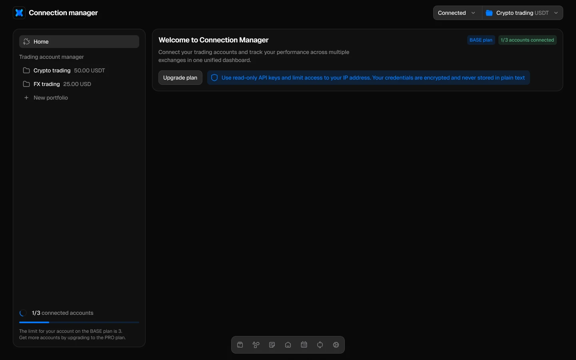Click the 1/3 accounts connected badge
Screen dimensions: 576x360
pyautogui.click(x=527, y=40)
